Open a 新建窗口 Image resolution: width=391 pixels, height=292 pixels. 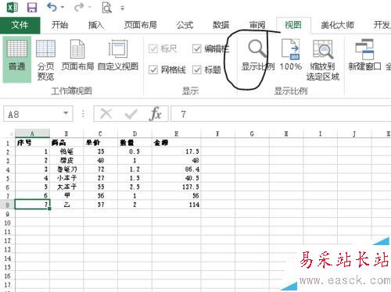pos(364,55)
